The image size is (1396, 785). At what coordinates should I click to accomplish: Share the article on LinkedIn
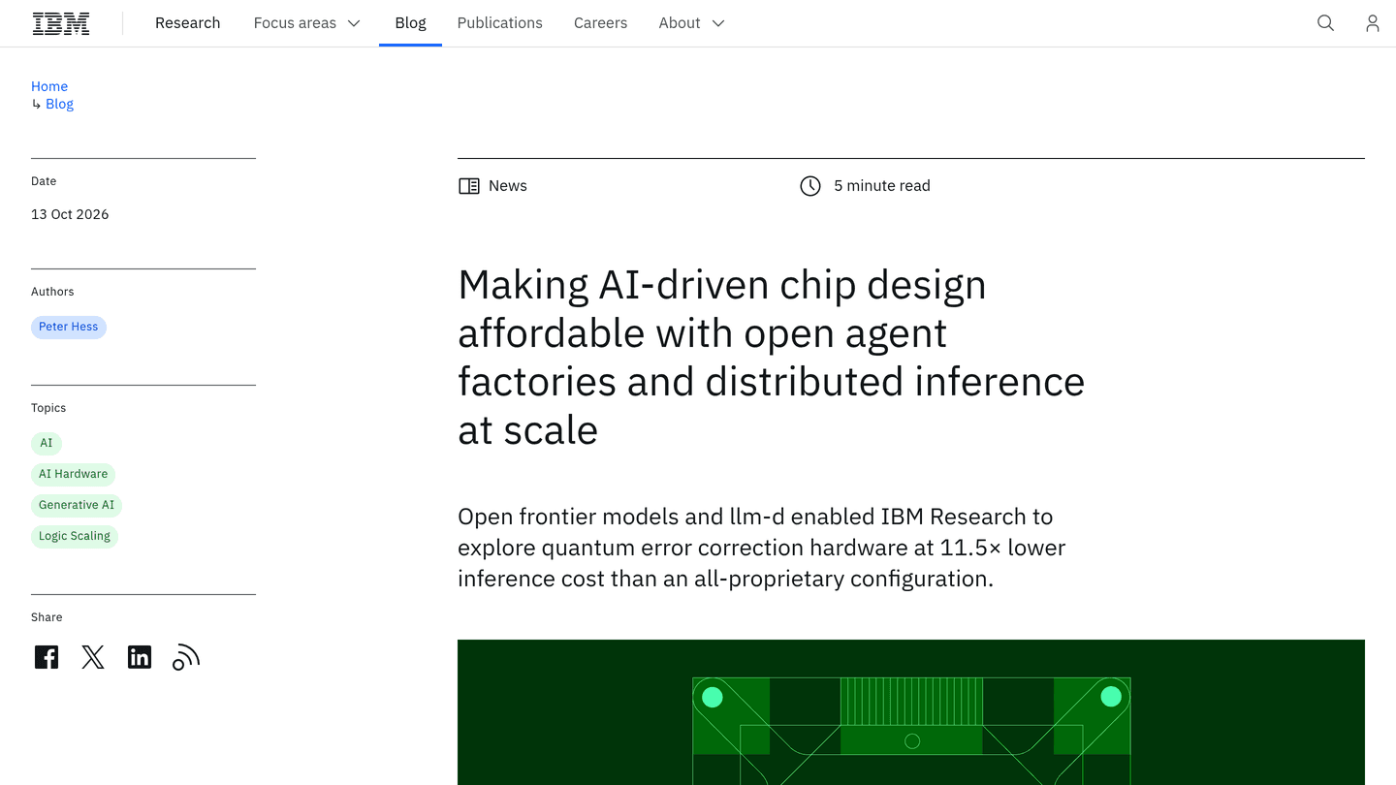[x=140, y=657]
